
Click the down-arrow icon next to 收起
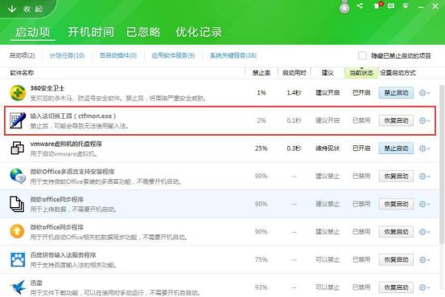click(12, 9)
